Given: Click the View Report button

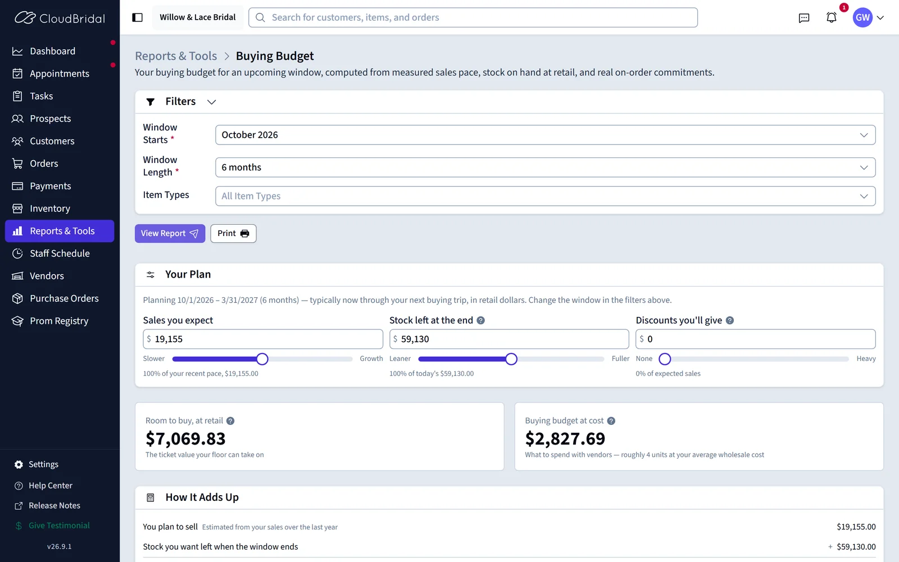Looking at the screenshot, I should click(170, 233).
